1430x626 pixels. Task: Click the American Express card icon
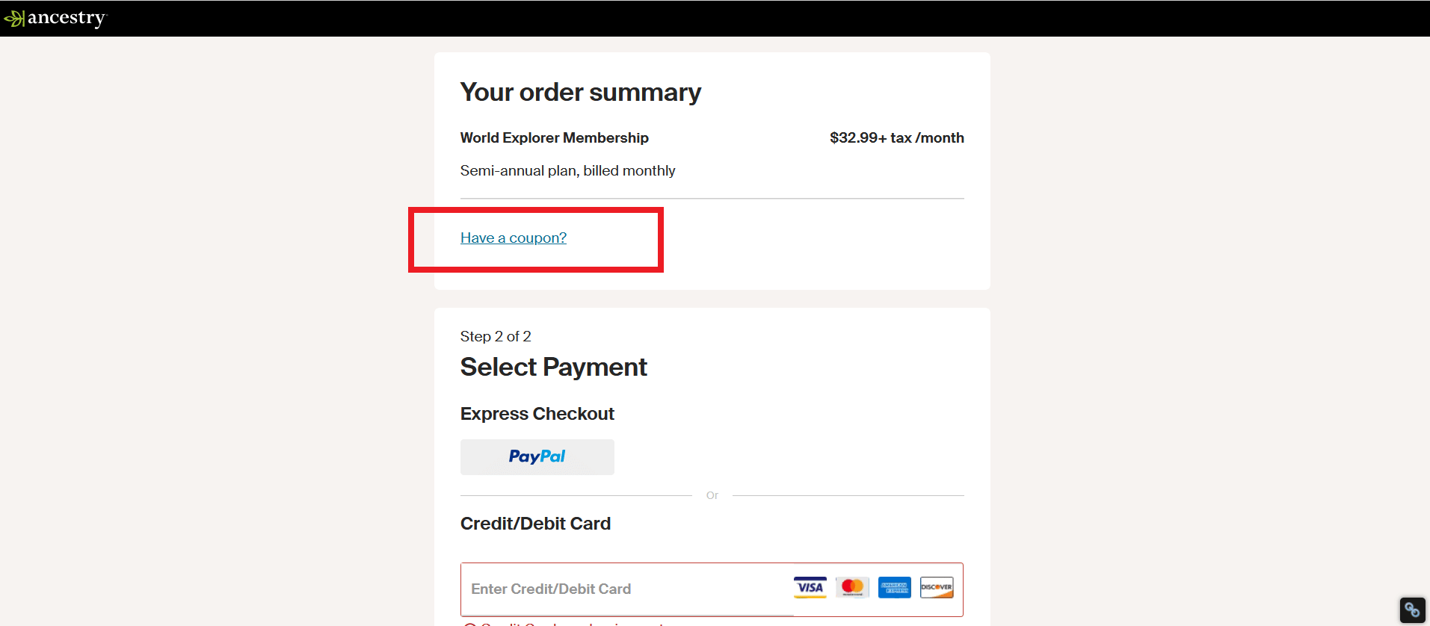pyautogui.click(x=894, y=588)
